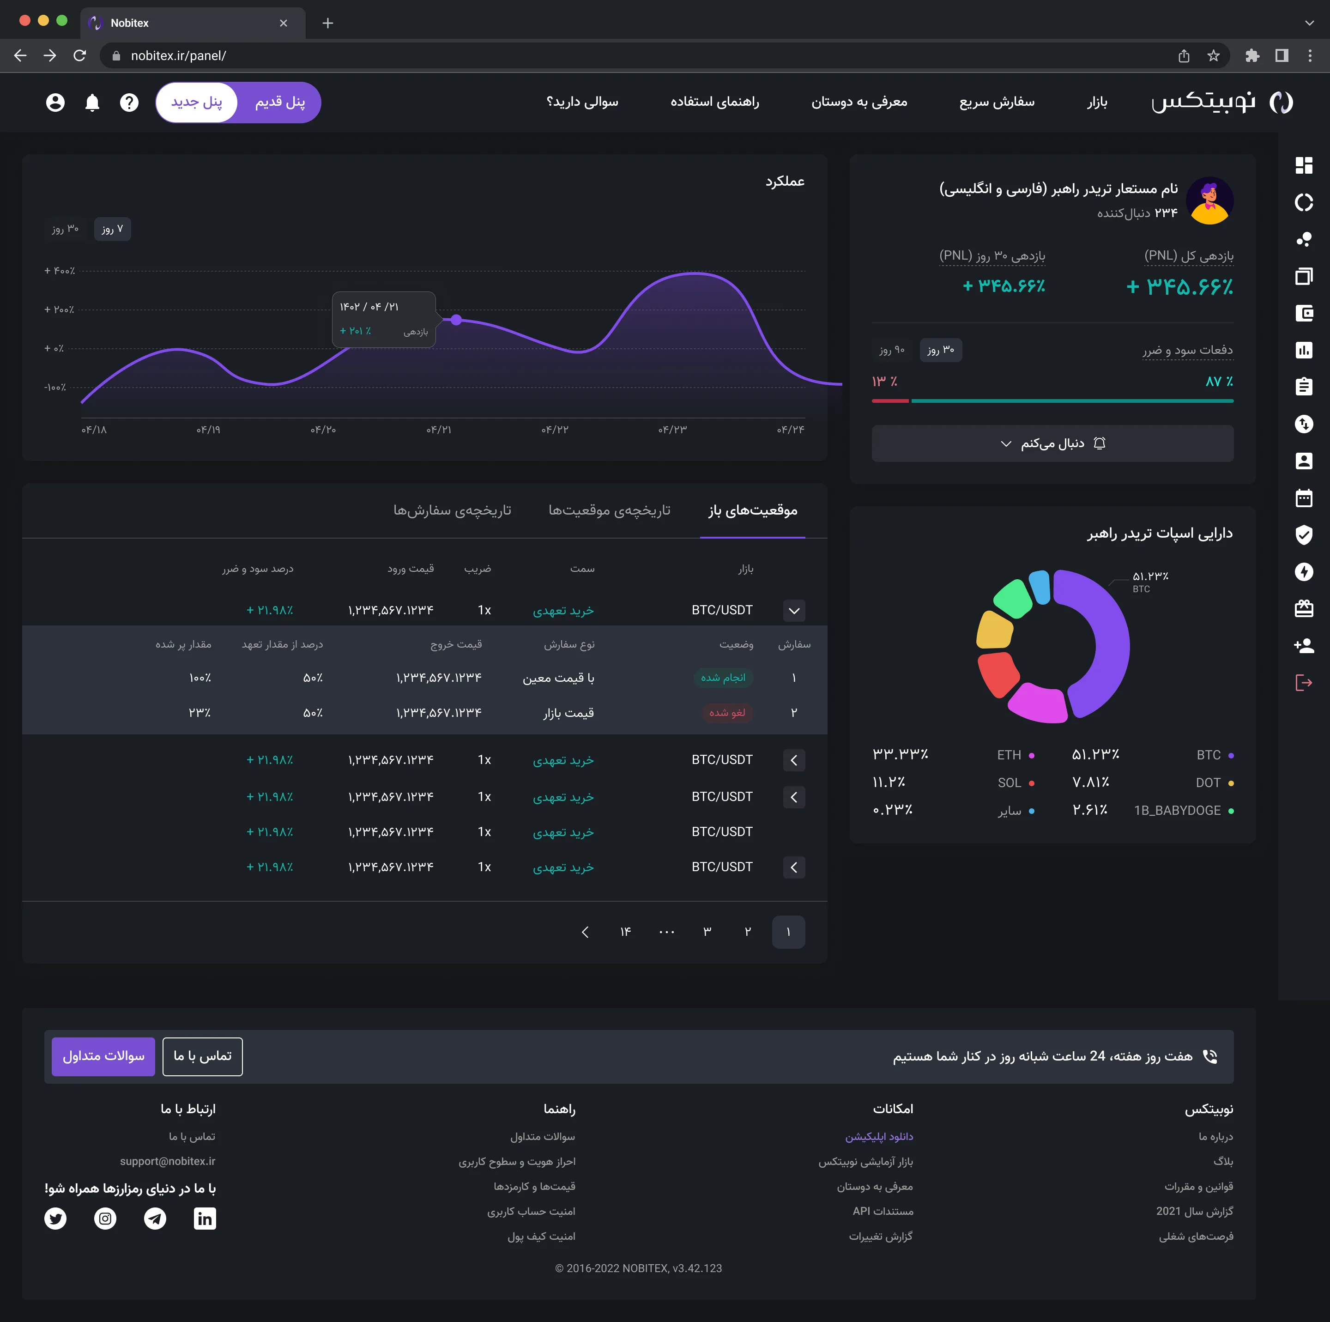Open the فرصت‌های شغلی footer link
The height and width of the screenshot is (1322, 1330).
[x=1196, y=1237]
